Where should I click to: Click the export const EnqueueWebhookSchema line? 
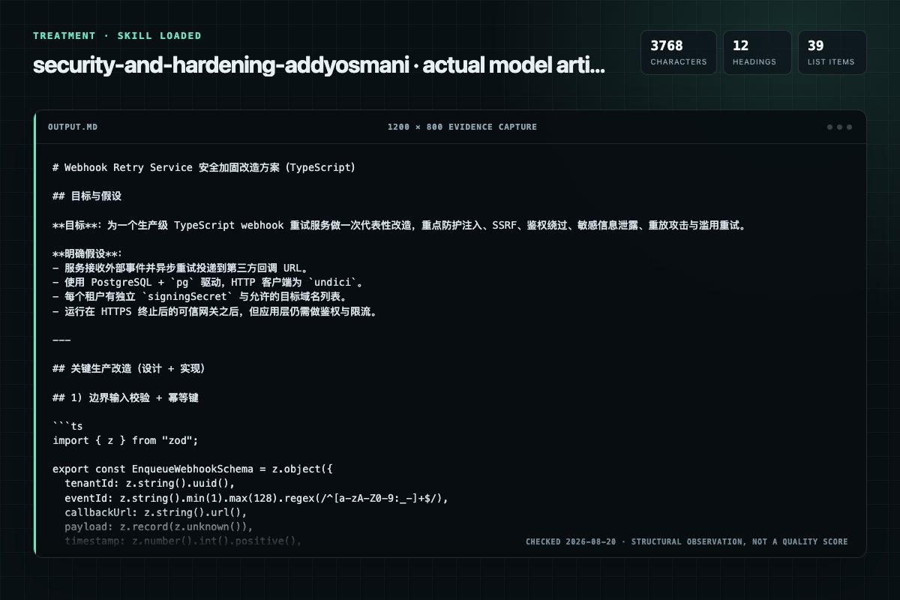click(193, 469)
